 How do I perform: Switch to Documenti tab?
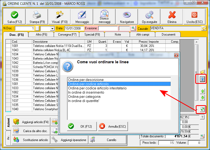tap(168, 35)
